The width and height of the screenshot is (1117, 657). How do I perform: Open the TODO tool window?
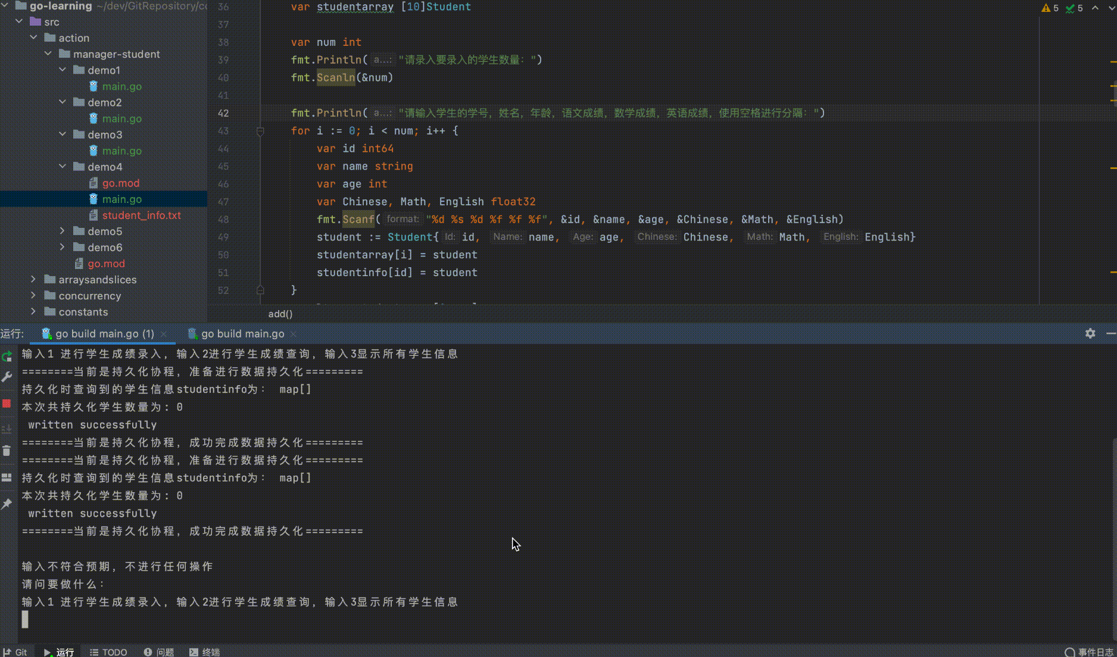108,652
